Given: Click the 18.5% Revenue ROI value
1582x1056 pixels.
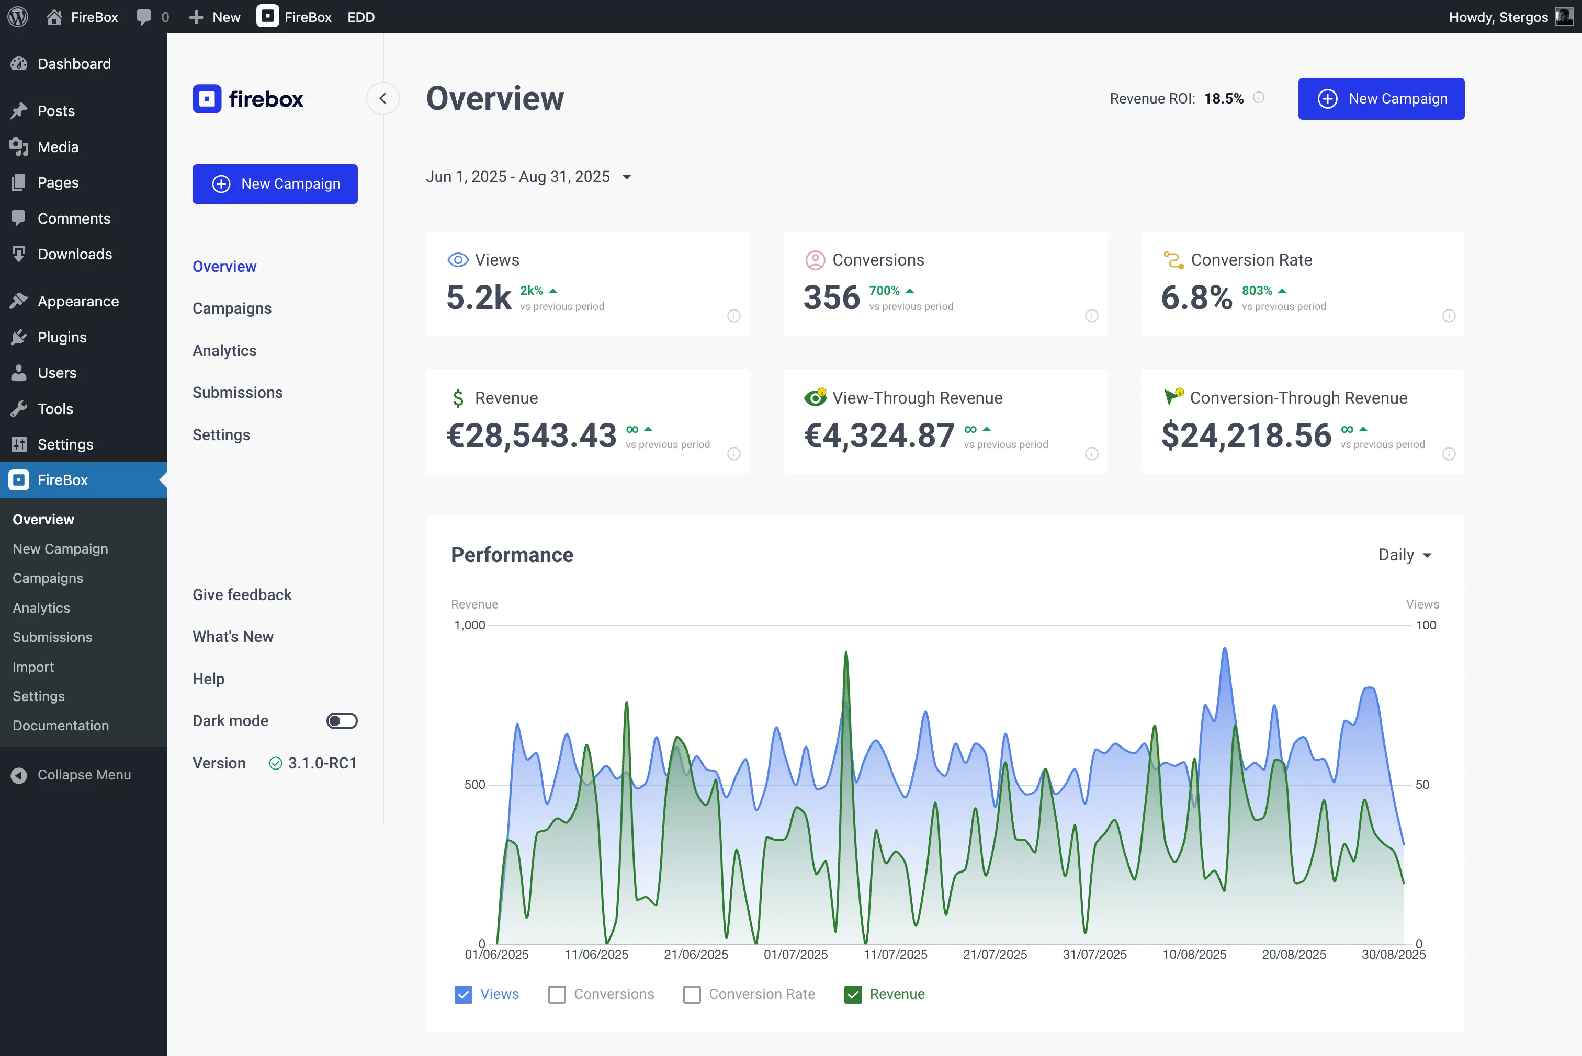Looking at the screenshot, I should pyautogui.click(x=1224, y=98).
